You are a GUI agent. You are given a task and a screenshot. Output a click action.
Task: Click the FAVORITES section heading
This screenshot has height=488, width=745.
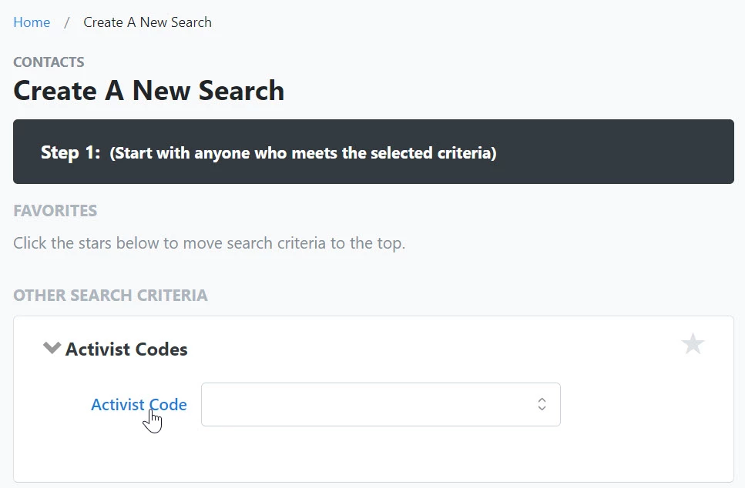click(55, 211)
